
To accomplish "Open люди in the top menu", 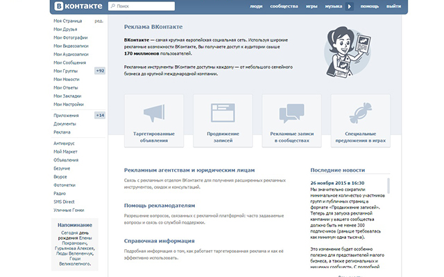I will point(256,6).
